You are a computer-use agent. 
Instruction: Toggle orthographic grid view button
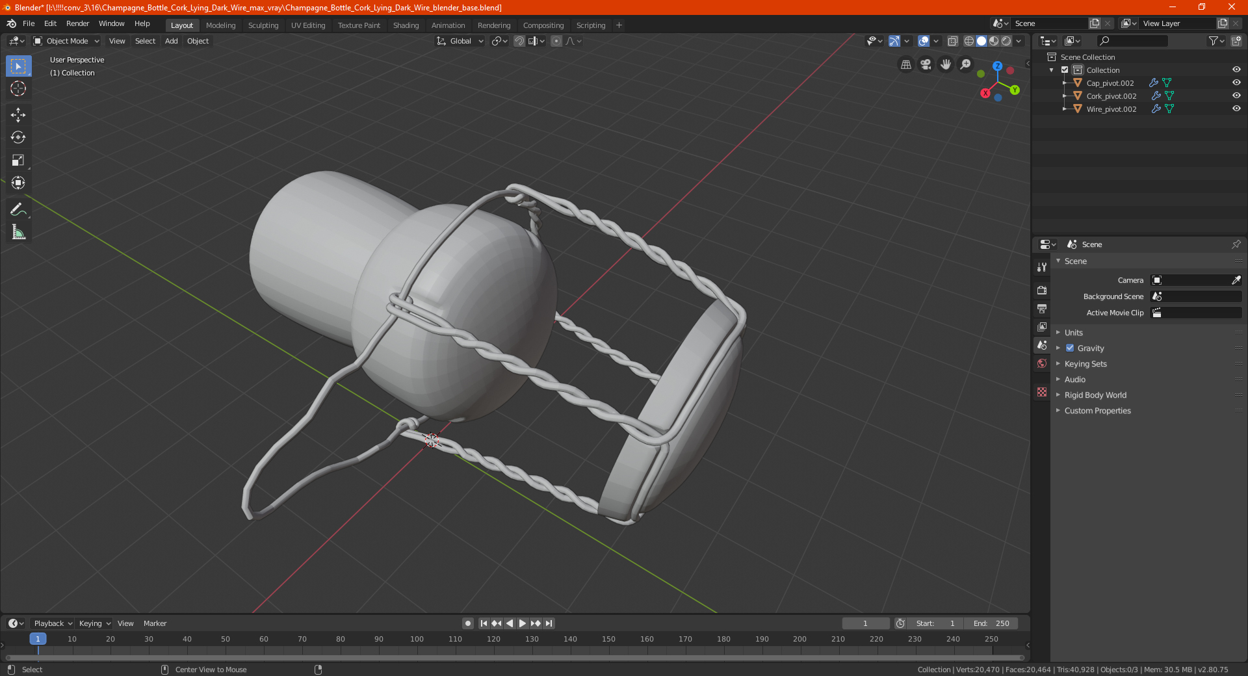(x=905, y=64)
